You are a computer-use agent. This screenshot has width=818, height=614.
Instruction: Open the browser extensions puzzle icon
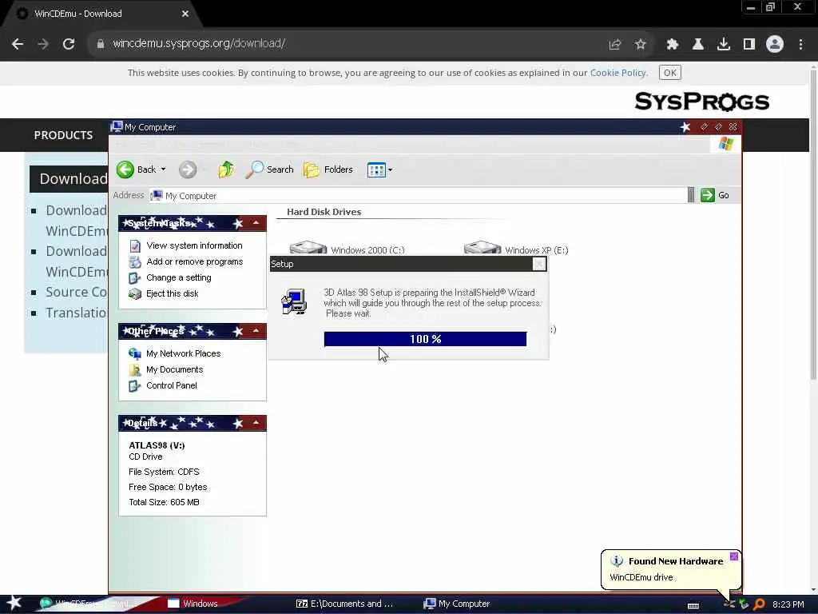673,45
